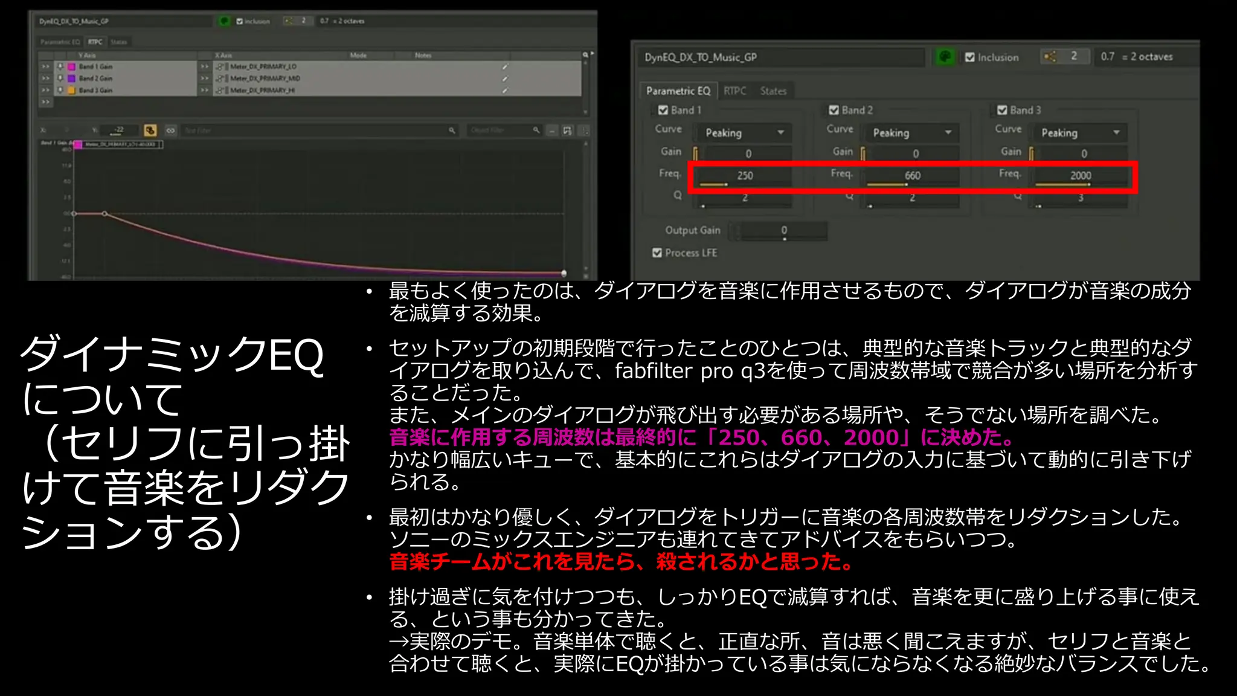Select the purple Band 2 Gain color swatch
The width and height of the screenshot is (1237, 696).
tap(71, 79)
